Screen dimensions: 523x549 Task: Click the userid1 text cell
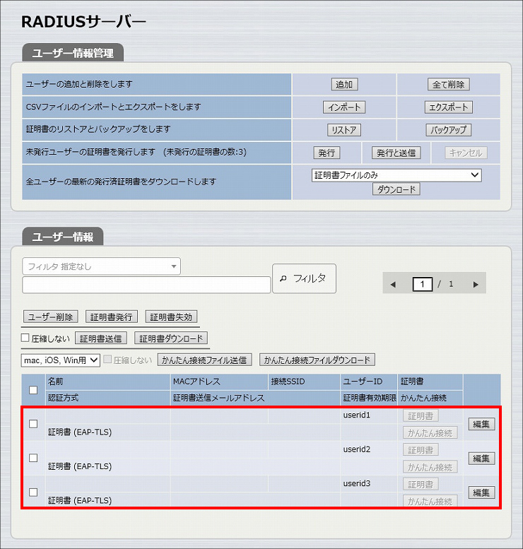coord(357,415)
